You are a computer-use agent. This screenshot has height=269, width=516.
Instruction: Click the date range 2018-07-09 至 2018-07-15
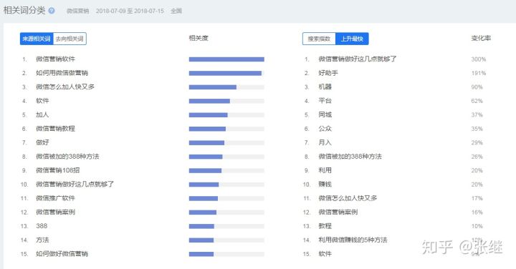click(x=130, y=11)
